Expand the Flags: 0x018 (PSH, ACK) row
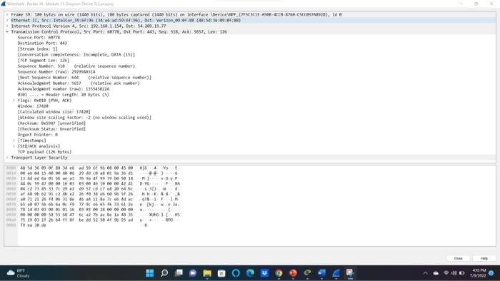Image resolution: width=500 pixels, height=281 pixels. pyautogui.click(x=14, y=101)
